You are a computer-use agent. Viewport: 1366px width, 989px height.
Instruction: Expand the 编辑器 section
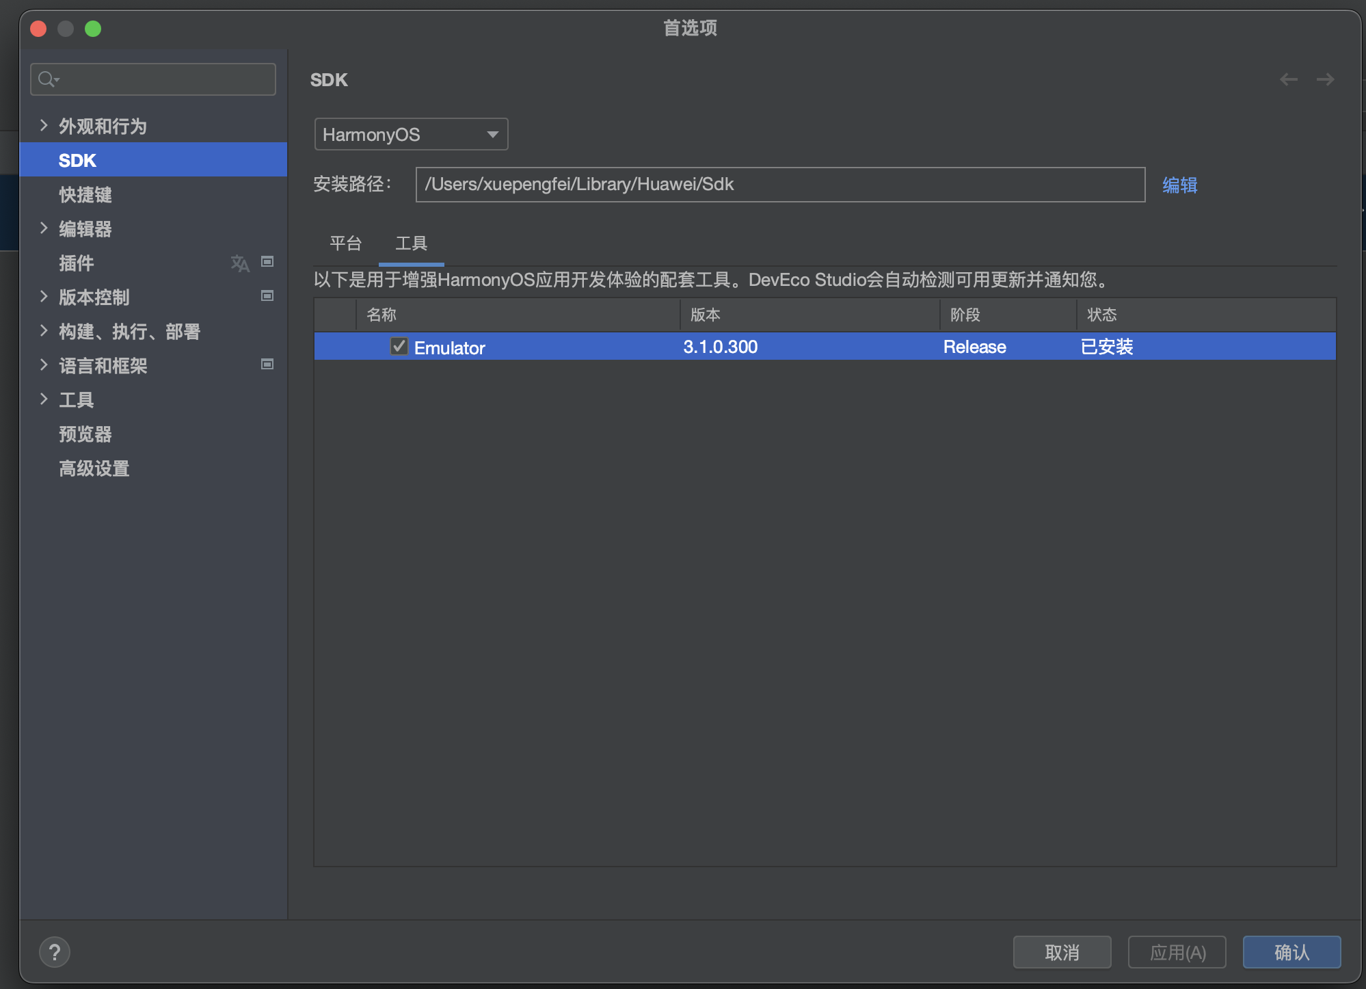44,228
